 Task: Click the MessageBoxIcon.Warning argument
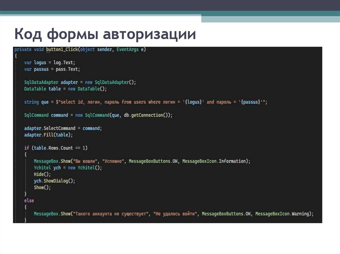pyautogui.click(x=284, y=214)
